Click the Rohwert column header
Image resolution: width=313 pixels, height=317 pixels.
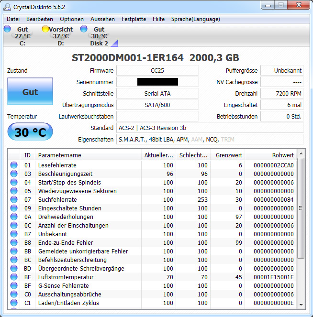(271, 155)
